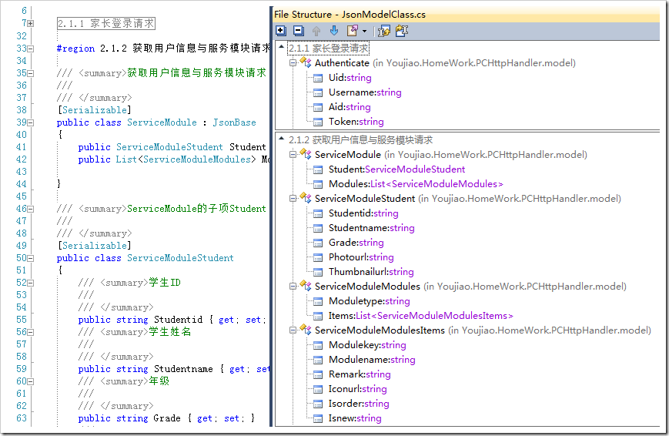This screenshot has width=669, height=436.
Task: Click property icon beside Aid:string
Action: click(x=318, y=107)
